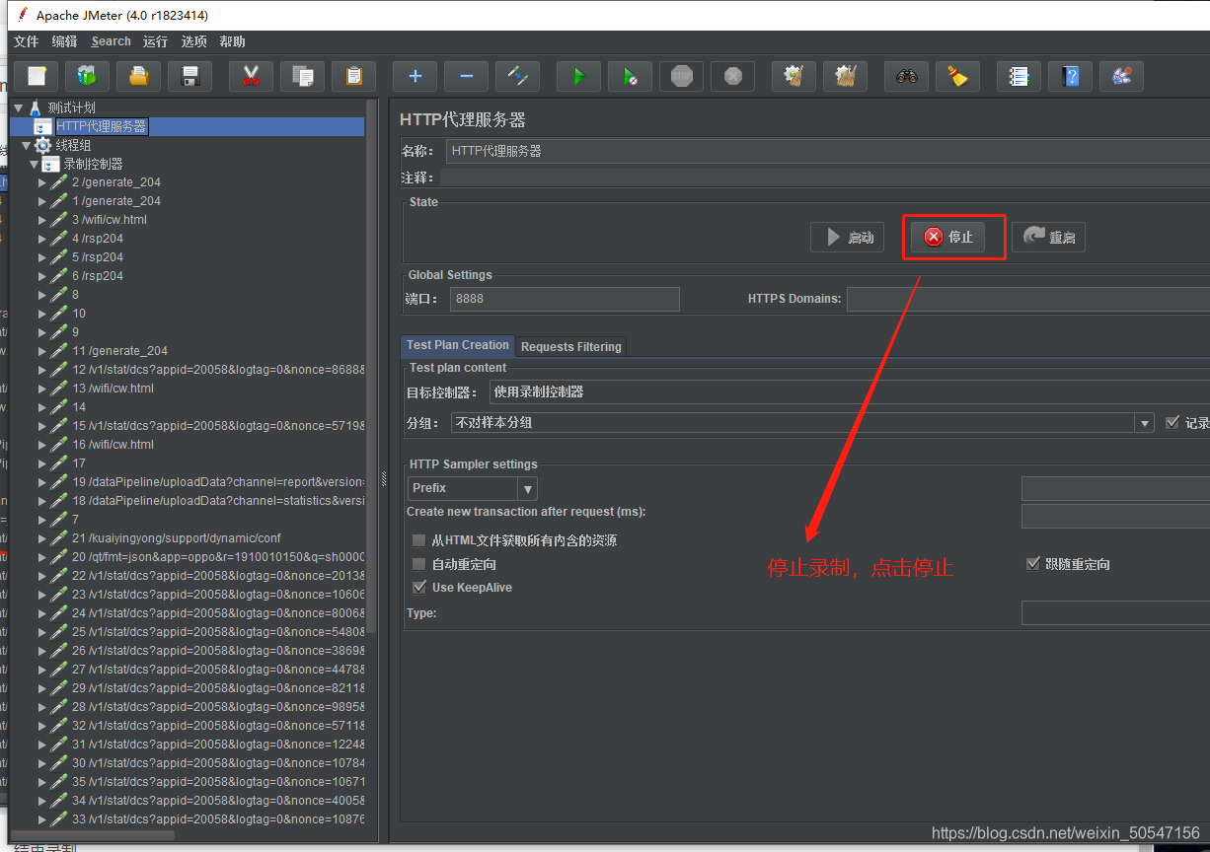Clear results single broom icon
Image resolution: width=1210 pixels, height=852 pixels.
tap(794, 76)
